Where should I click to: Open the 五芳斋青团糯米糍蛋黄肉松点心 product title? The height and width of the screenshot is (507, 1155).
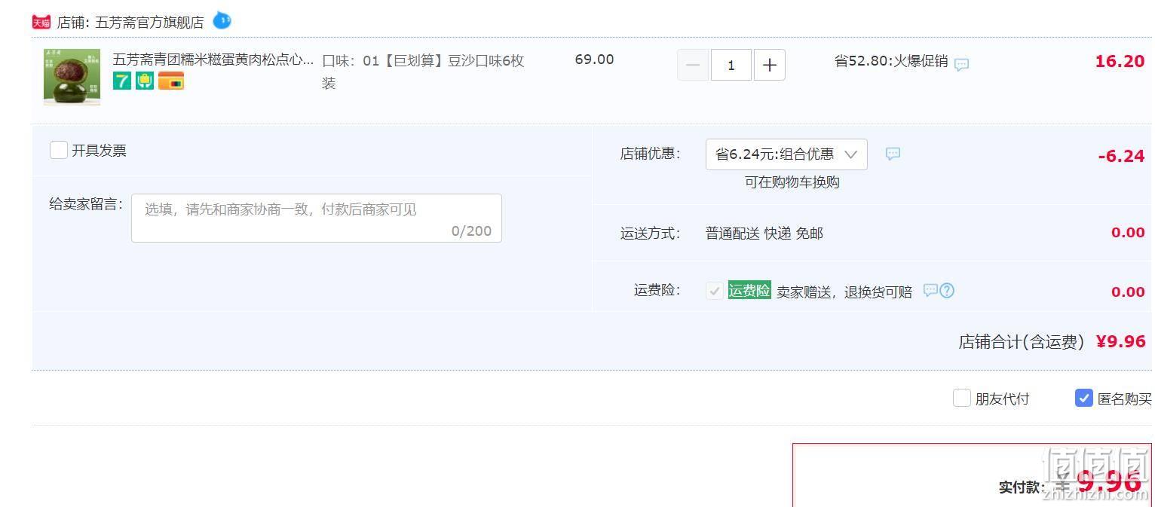[213, 60]
